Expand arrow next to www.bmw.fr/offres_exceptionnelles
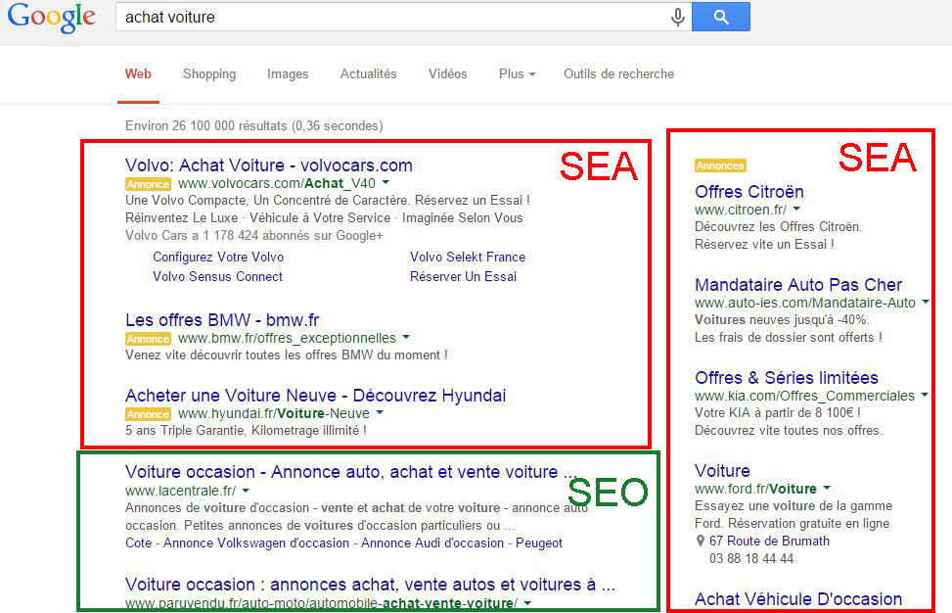Viewport: 952px width, 613px height. tap(406, 337)
